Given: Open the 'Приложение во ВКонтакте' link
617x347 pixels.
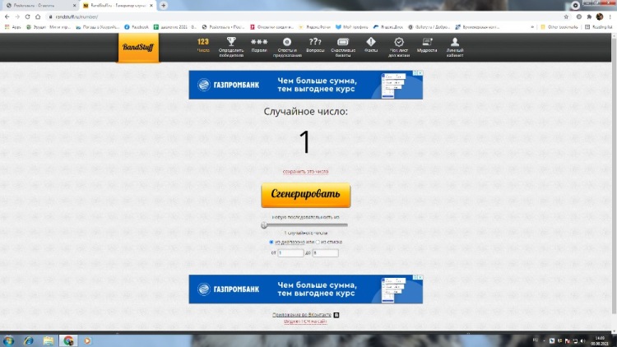Looking at the screenshot, I should pos(301,315).
